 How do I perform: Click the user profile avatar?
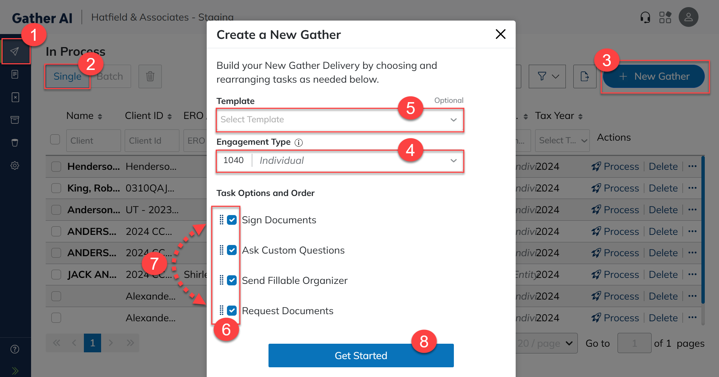[x=688, y=17]
